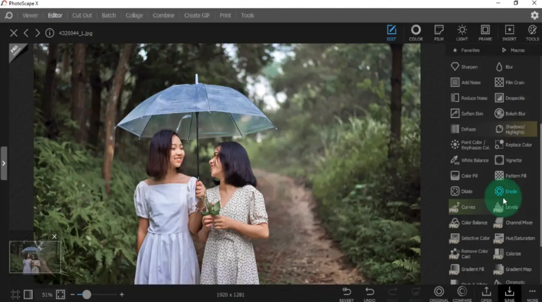This screenshot has width=542, height=302.
Task: Select the Sharpen filter
Action: [465, 67]
